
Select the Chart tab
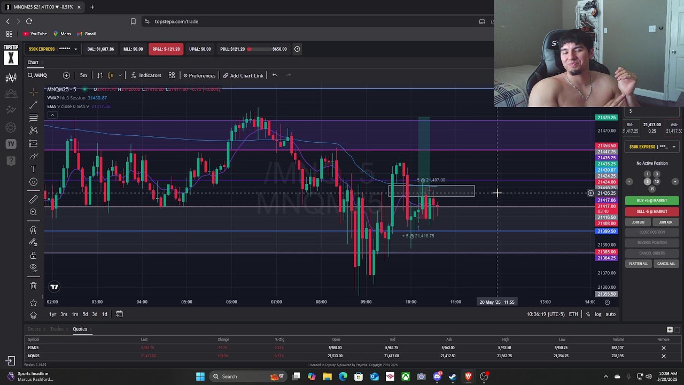pos(33,63)
